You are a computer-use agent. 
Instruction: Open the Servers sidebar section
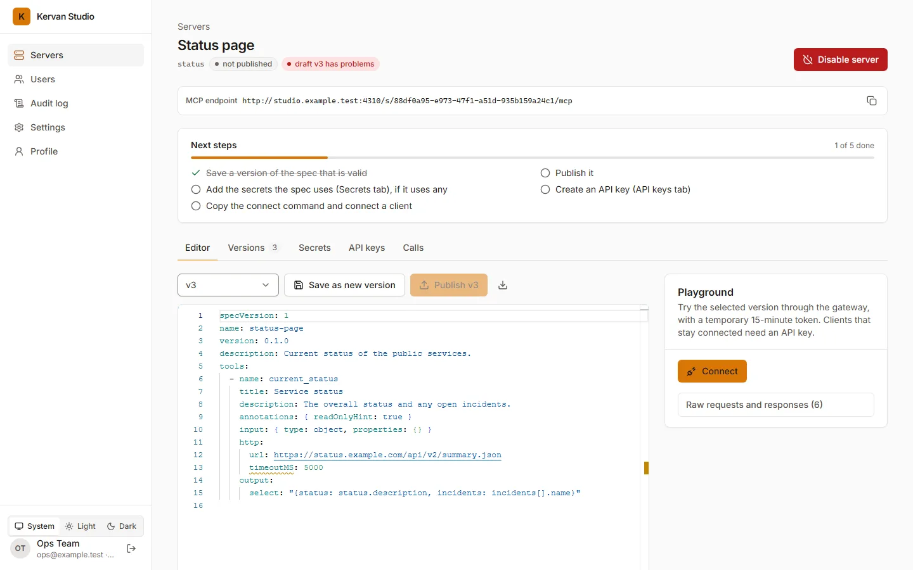[x=75, y=55]
